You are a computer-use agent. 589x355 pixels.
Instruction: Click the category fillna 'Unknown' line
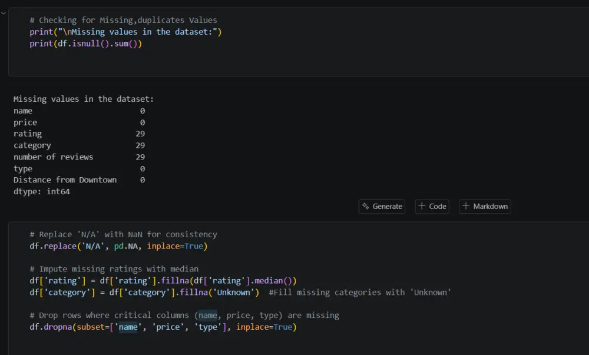[144, 292]
